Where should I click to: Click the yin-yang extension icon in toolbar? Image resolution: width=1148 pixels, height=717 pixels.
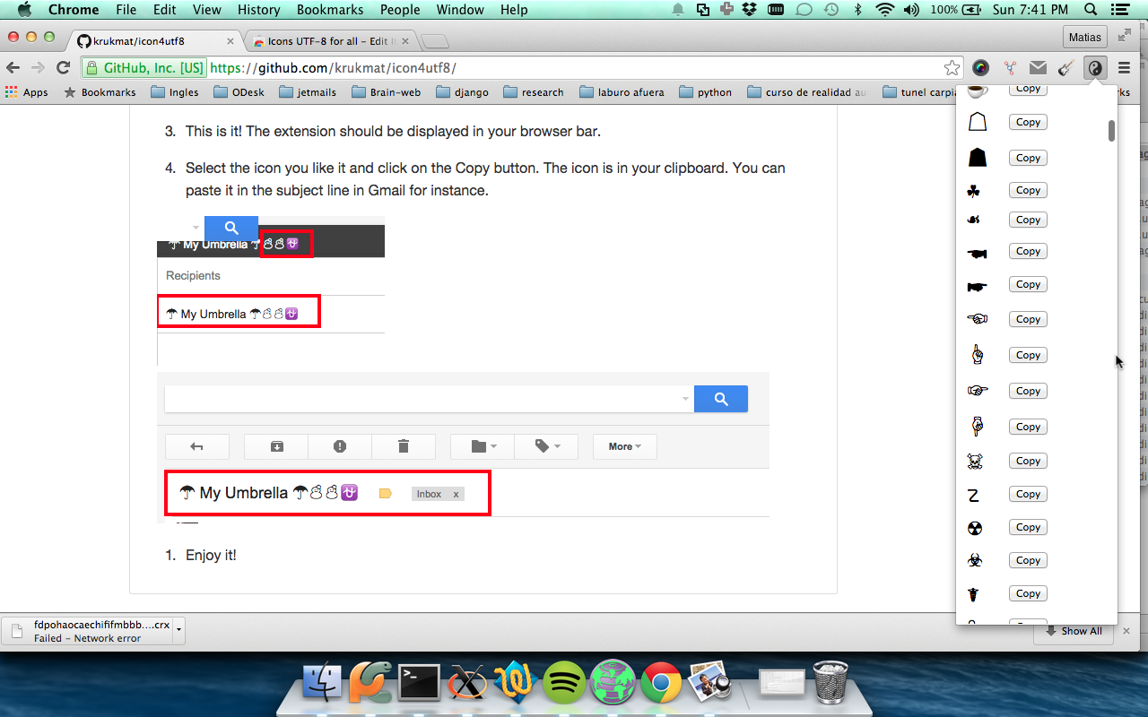pos(1095,67)
